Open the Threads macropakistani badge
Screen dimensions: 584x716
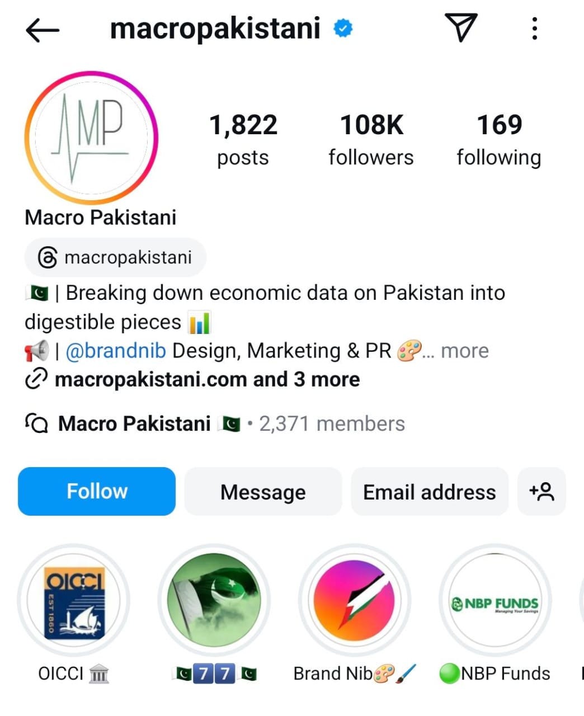click(115, 257)
